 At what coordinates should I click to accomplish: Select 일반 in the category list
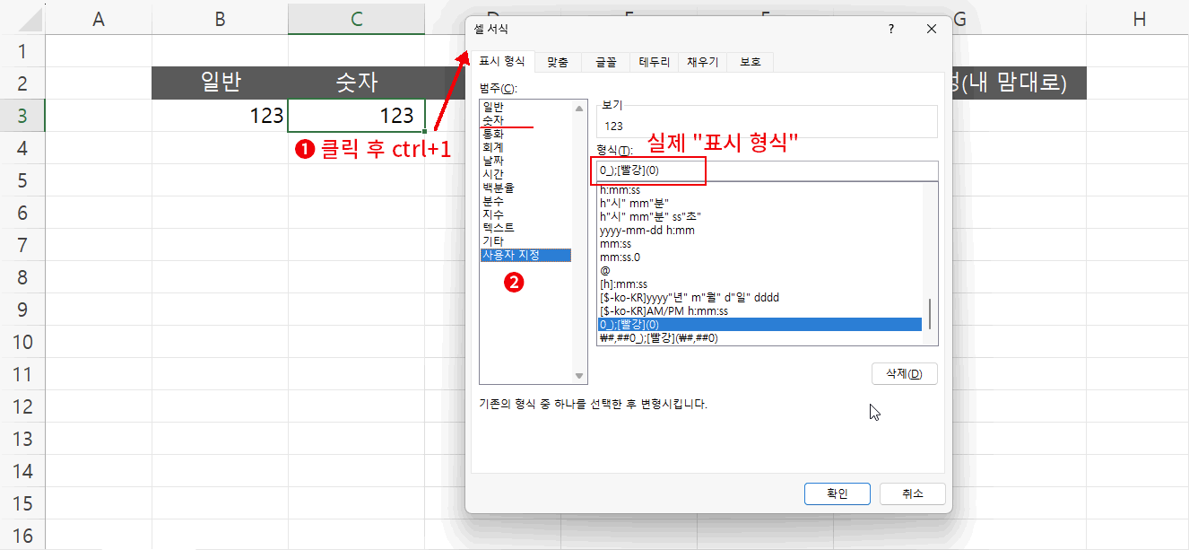tap(525, 107)
